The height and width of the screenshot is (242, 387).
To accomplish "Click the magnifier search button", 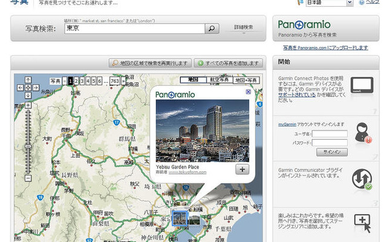I will tap(212, 28).
